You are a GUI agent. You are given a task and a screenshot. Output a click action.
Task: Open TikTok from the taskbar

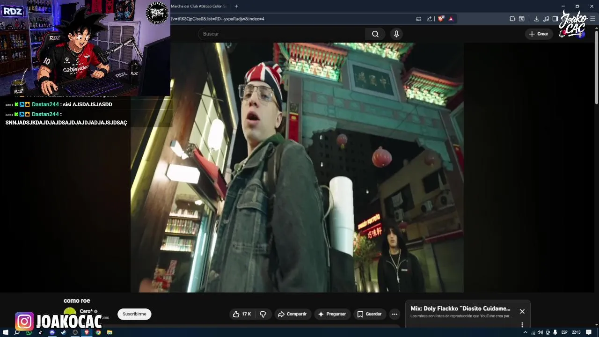[40, 332]
